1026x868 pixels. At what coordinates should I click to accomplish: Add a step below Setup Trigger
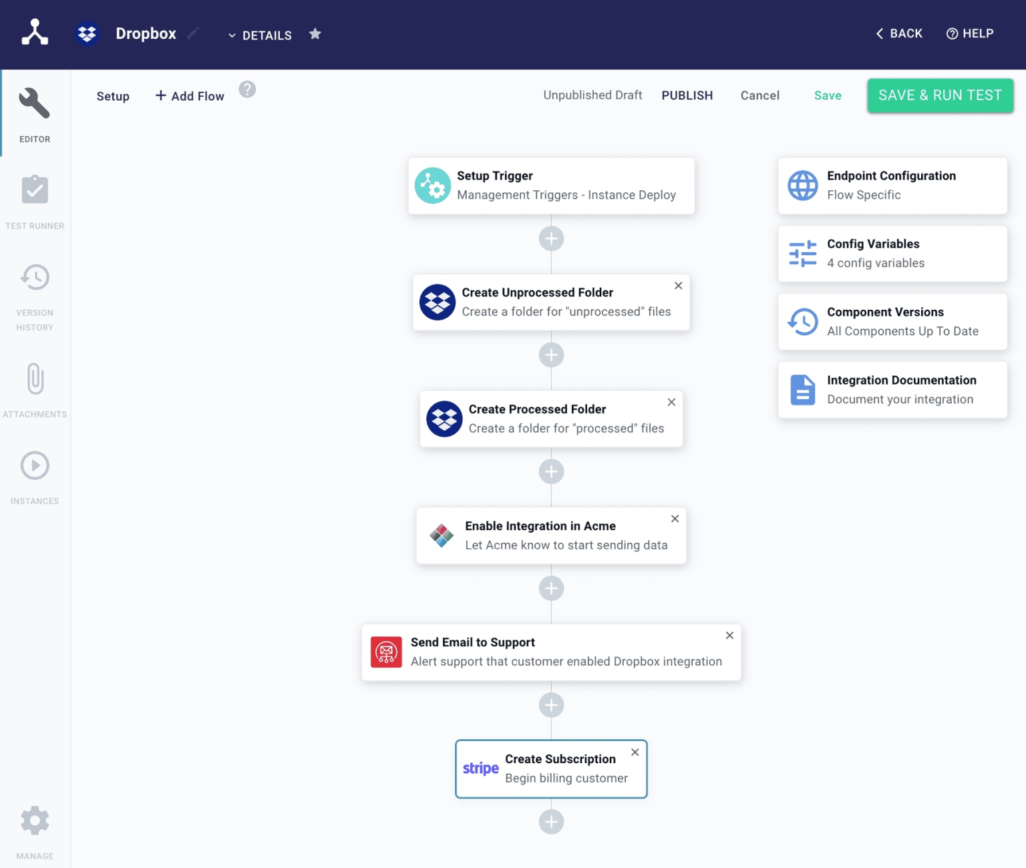point(551,238)
